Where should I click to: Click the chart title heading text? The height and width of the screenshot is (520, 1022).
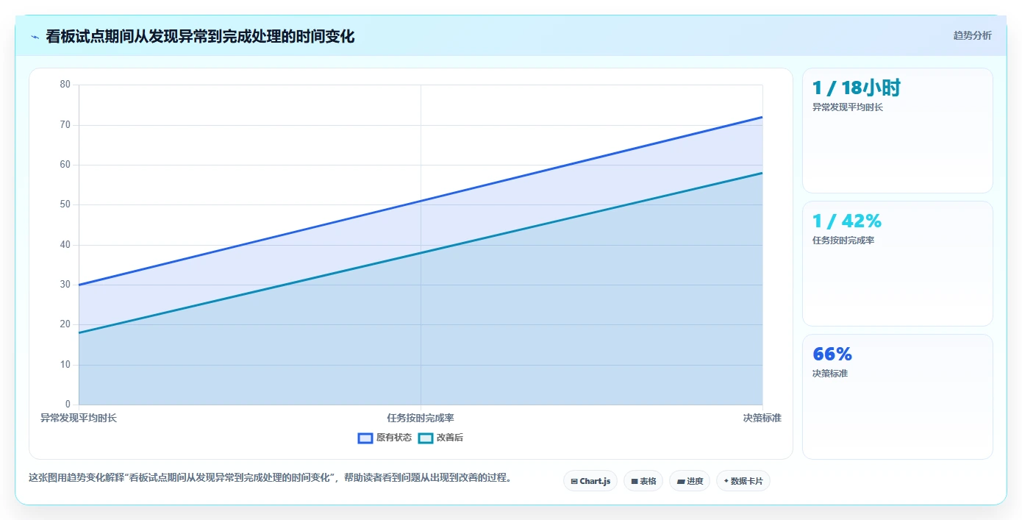point(200,36)
